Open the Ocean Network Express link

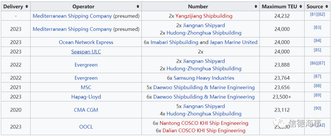click(86, 42)
